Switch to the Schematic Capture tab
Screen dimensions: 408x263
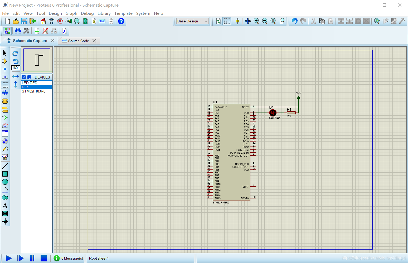point(30,41)
